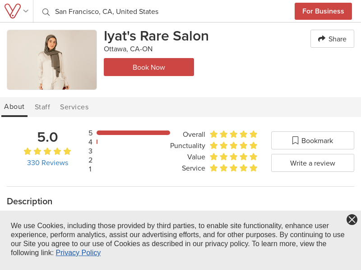The height and width of the screenshot is (270, 361).
Task: Open the Services tab
Action: [x=74, y=107]
